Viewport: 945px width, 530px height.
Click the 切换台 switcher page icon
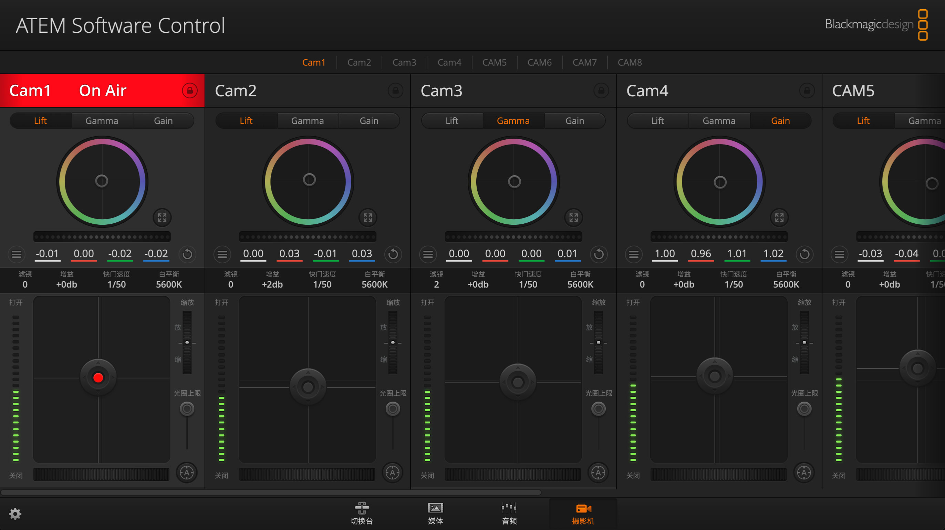click(362, 513)
